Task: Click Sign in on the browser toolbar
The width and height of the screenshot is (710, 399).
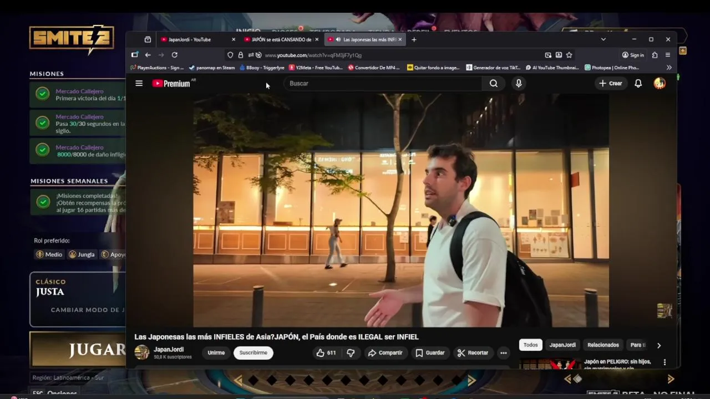Action: point(633,55)
